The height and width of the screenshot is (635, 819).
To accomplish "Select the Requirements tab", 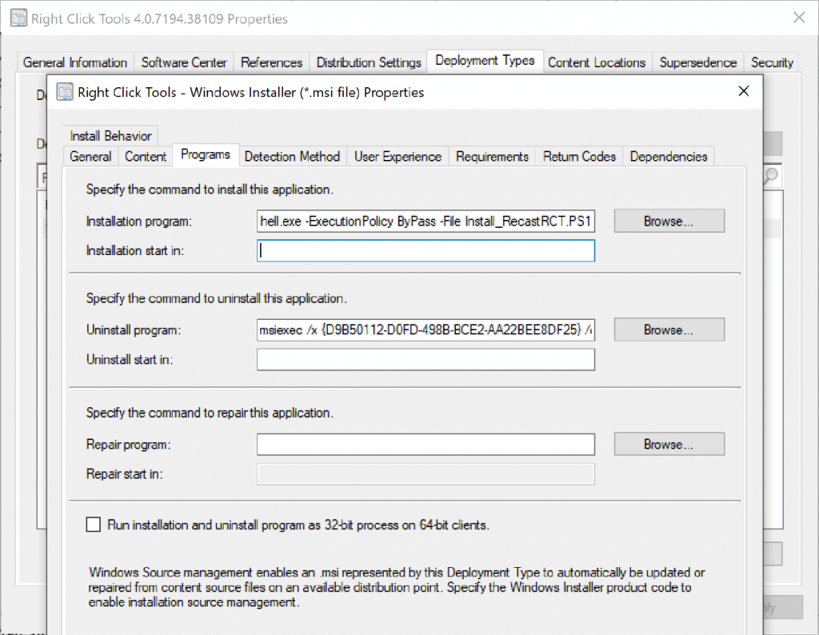I will tap(492, 156).
